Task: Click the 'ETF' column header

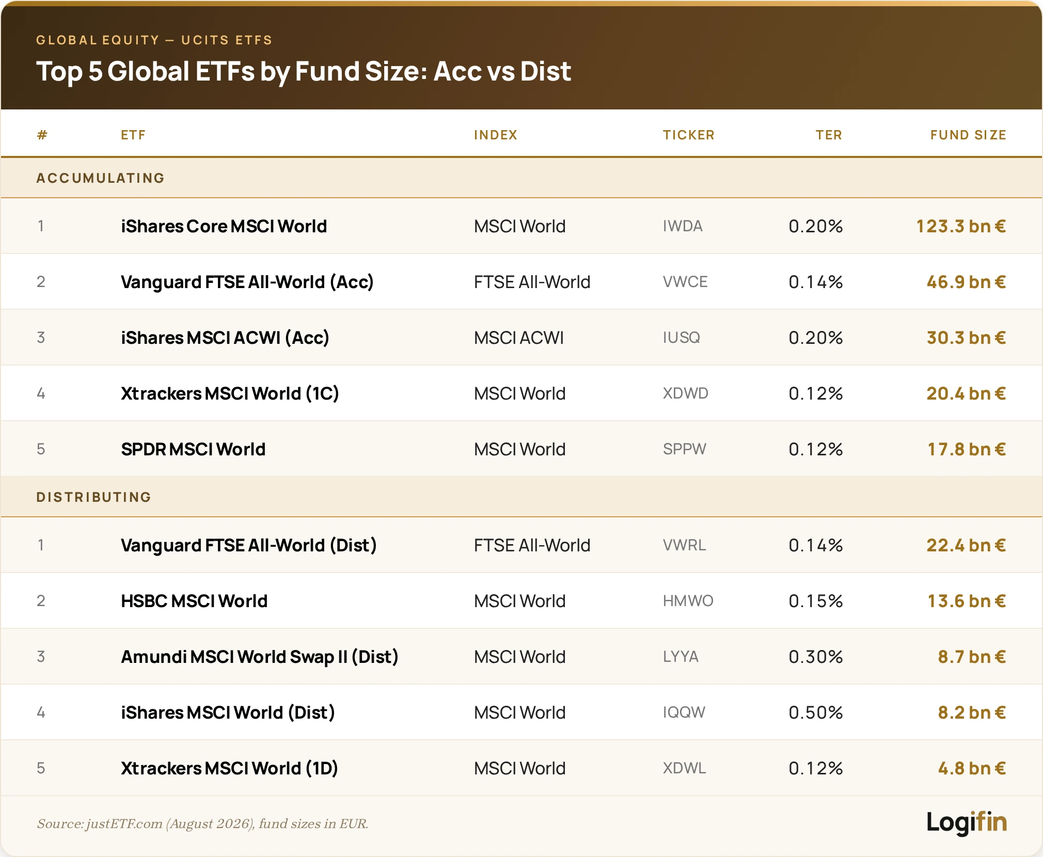Action: [x=133, y=135]
